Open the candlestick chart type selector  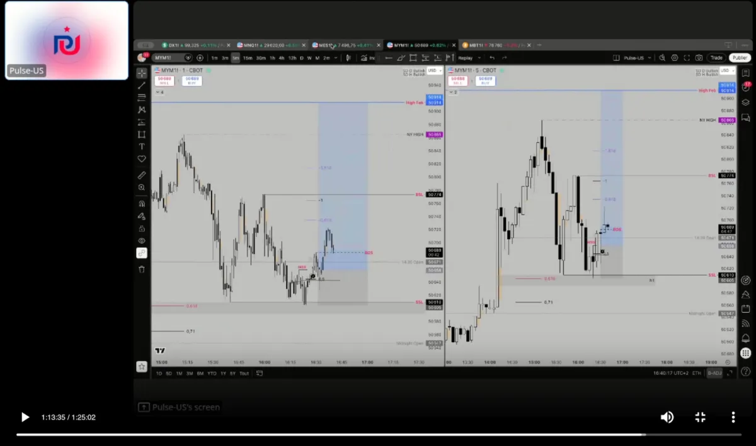(x=348, y=58)
